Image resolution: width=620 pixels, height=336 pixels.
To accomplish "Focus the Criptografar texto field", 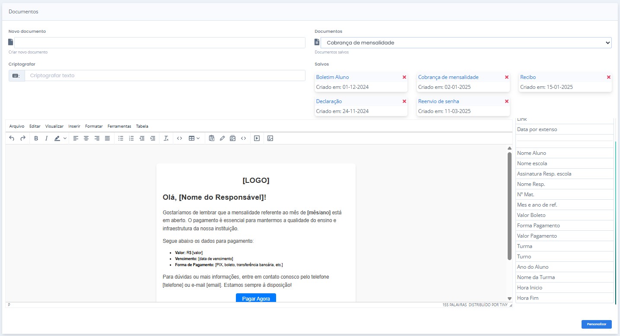I will tap(165, 75).
